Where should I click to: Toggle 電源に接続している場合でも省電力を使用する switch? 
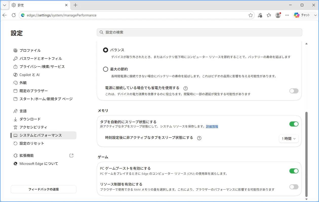click(x=294, y=91)
